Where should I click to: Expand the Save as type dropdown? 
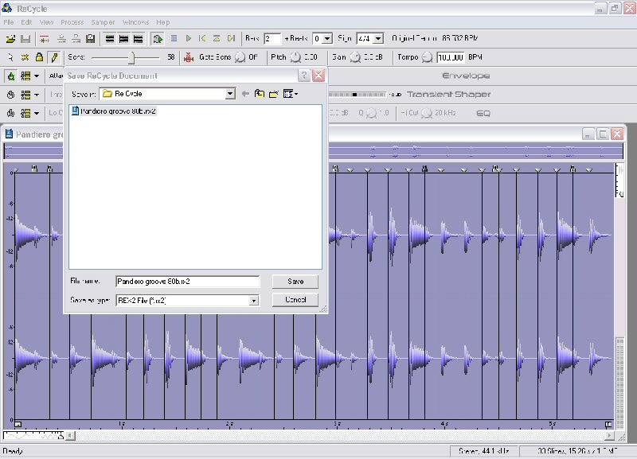click(254, 301)
